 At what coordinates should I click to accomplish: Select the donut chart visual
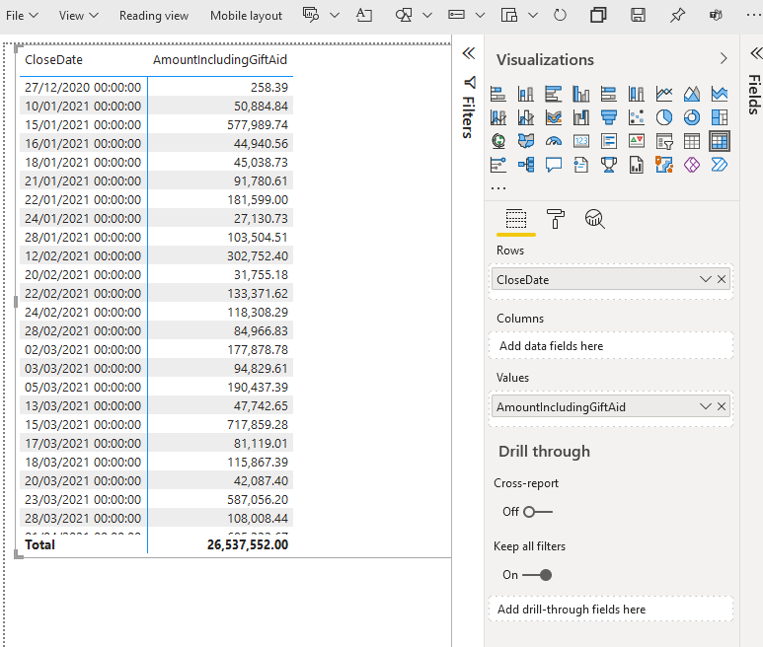[692, 117]
